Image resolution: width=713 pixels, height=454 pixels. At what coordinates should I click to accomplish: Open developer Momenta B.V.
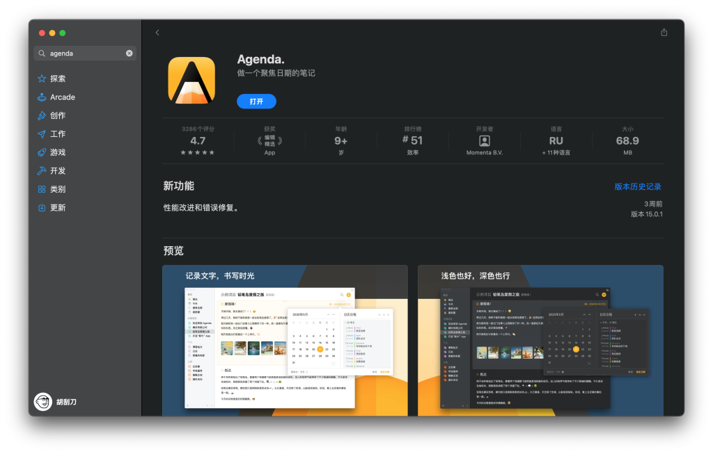(485, 152)
